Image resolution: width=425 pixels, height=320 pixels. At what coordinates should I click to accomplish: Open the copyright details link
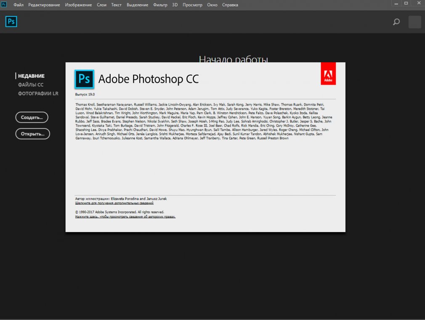[x=125, y=217]
